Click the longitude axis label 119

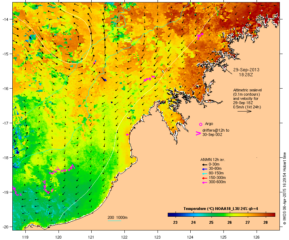[25, 237]
